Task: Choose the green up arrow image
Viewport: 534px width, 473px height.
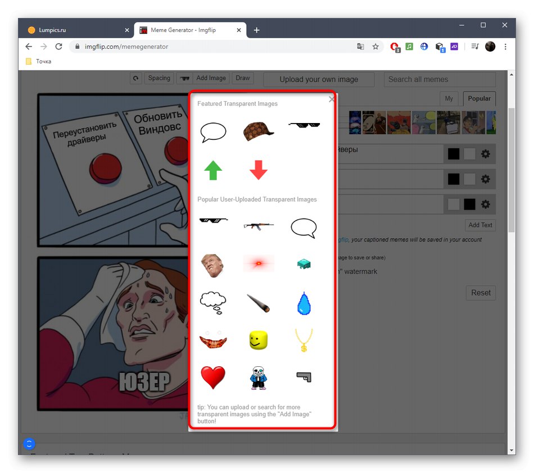Action: (213, 170)
